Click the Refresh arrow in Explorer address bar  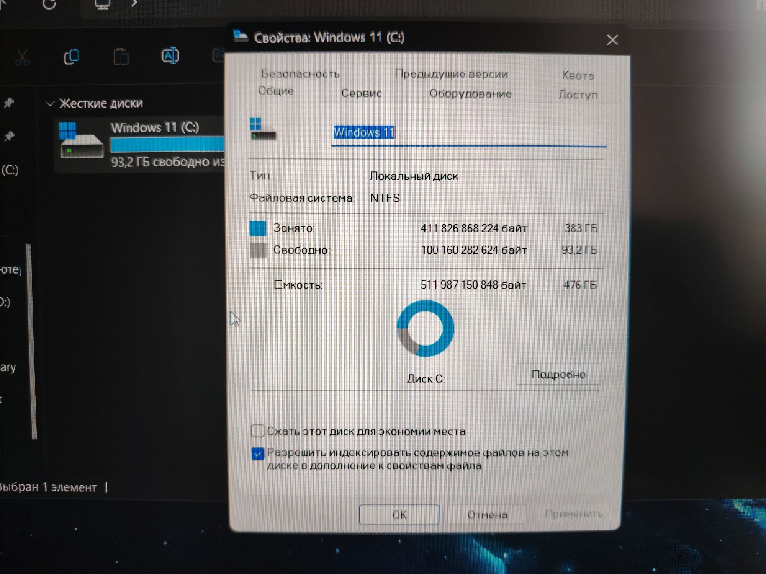(x=49, y=4)
